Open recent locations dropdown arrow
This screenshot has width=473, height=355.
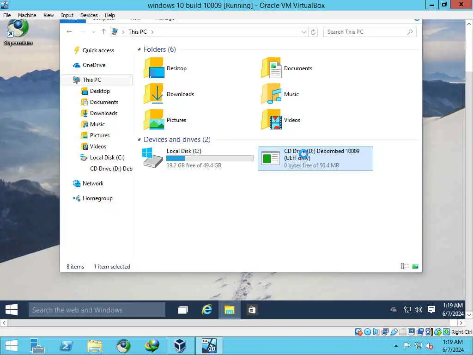(93, 32)
